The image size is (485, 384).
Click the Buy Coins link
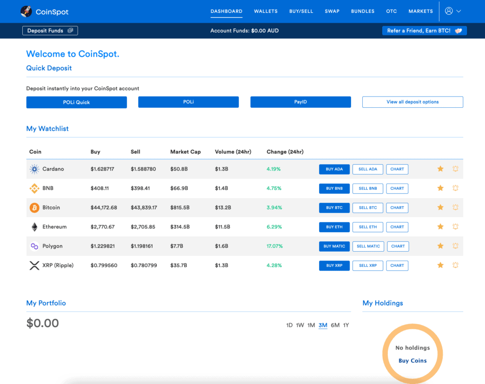click(x=413, y=361)
